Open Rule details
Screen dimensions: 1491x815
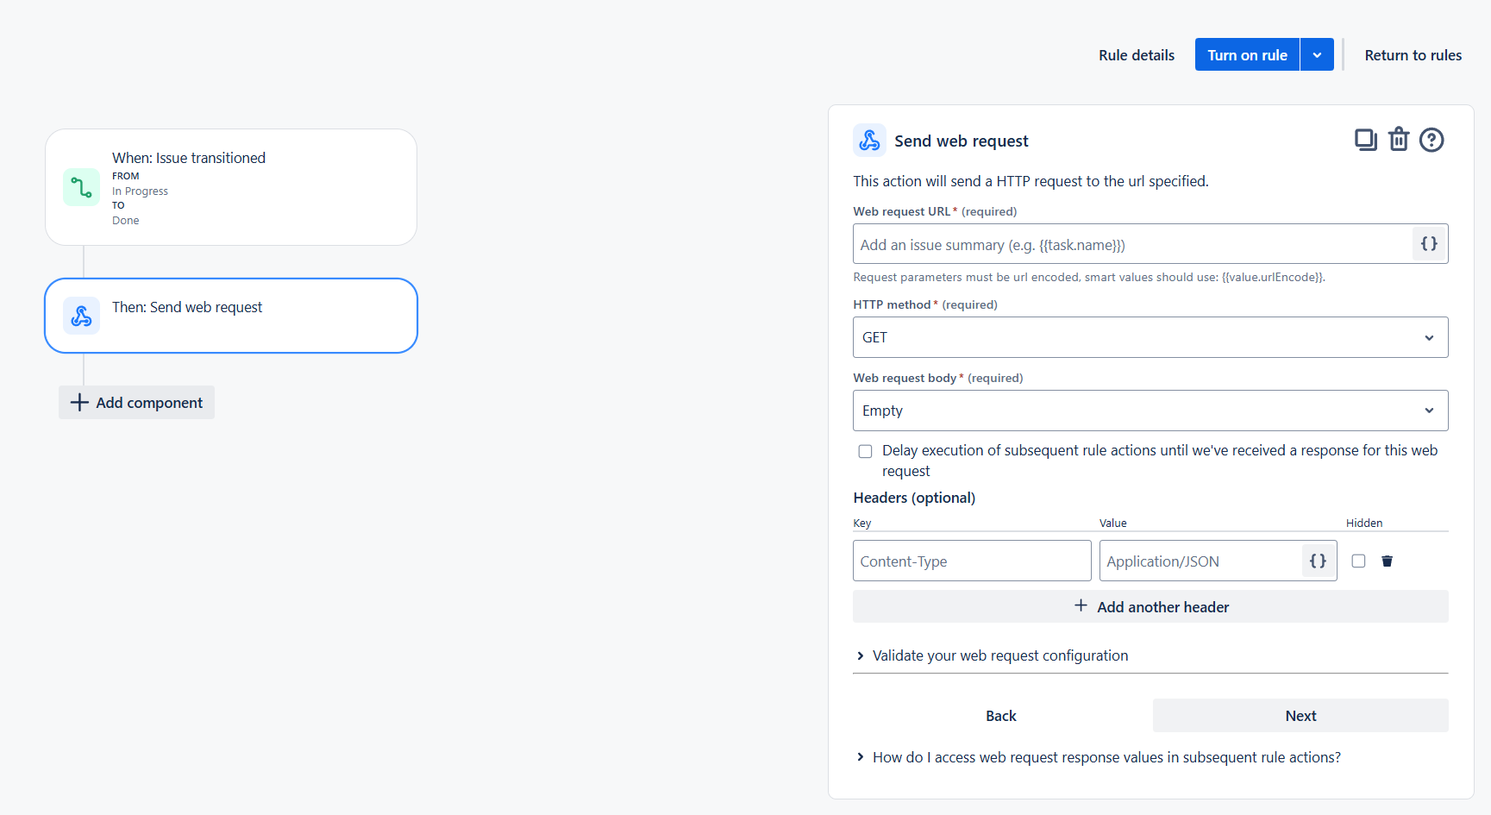[1136, 54]
